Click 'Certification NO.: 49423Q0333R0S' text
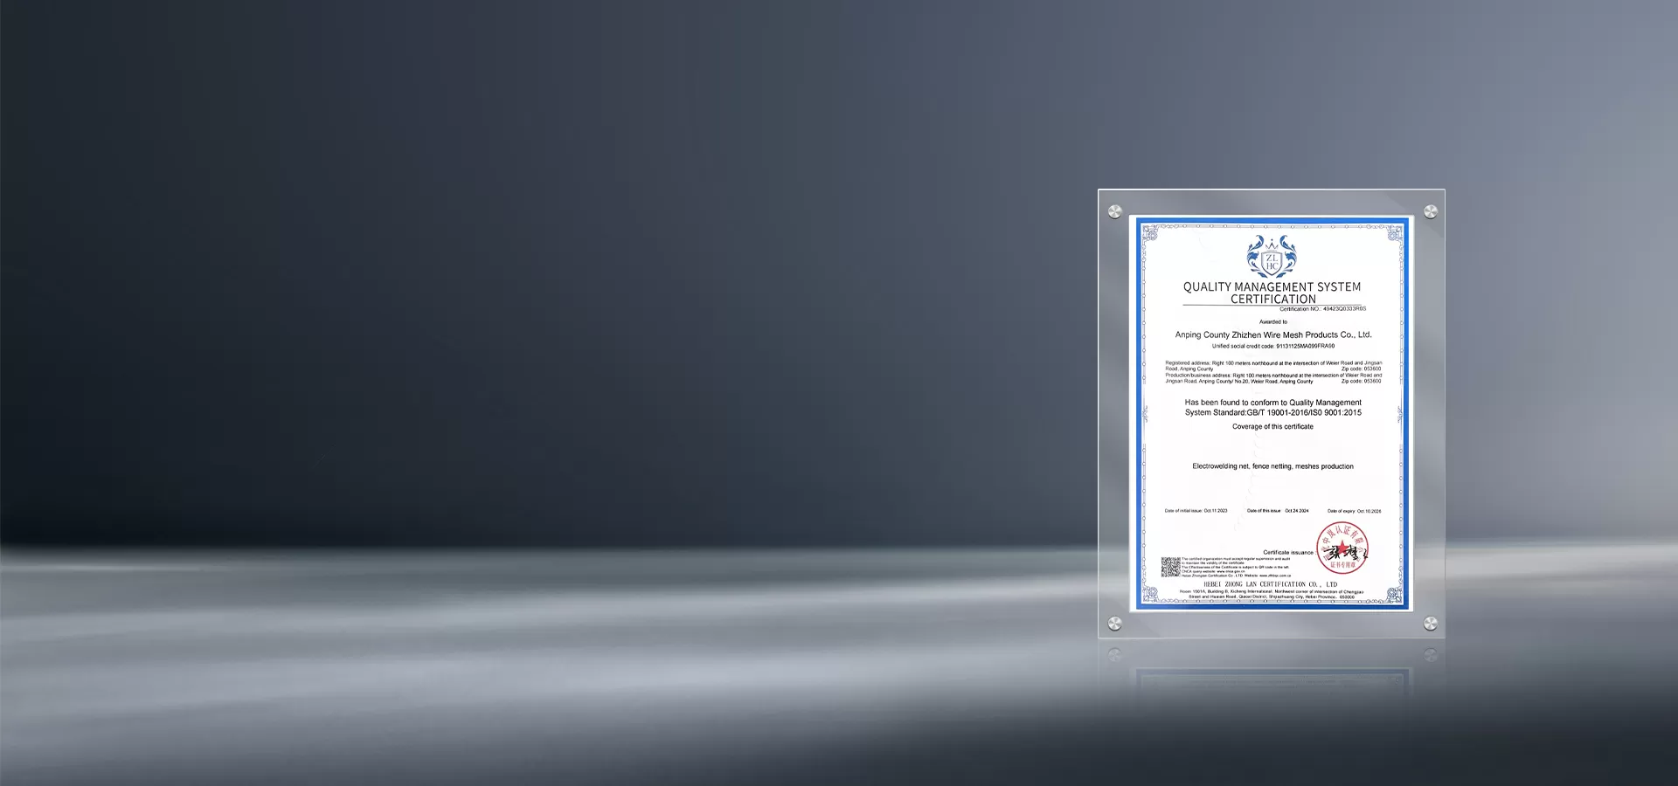1678x786 pixels. point(1323,309)
